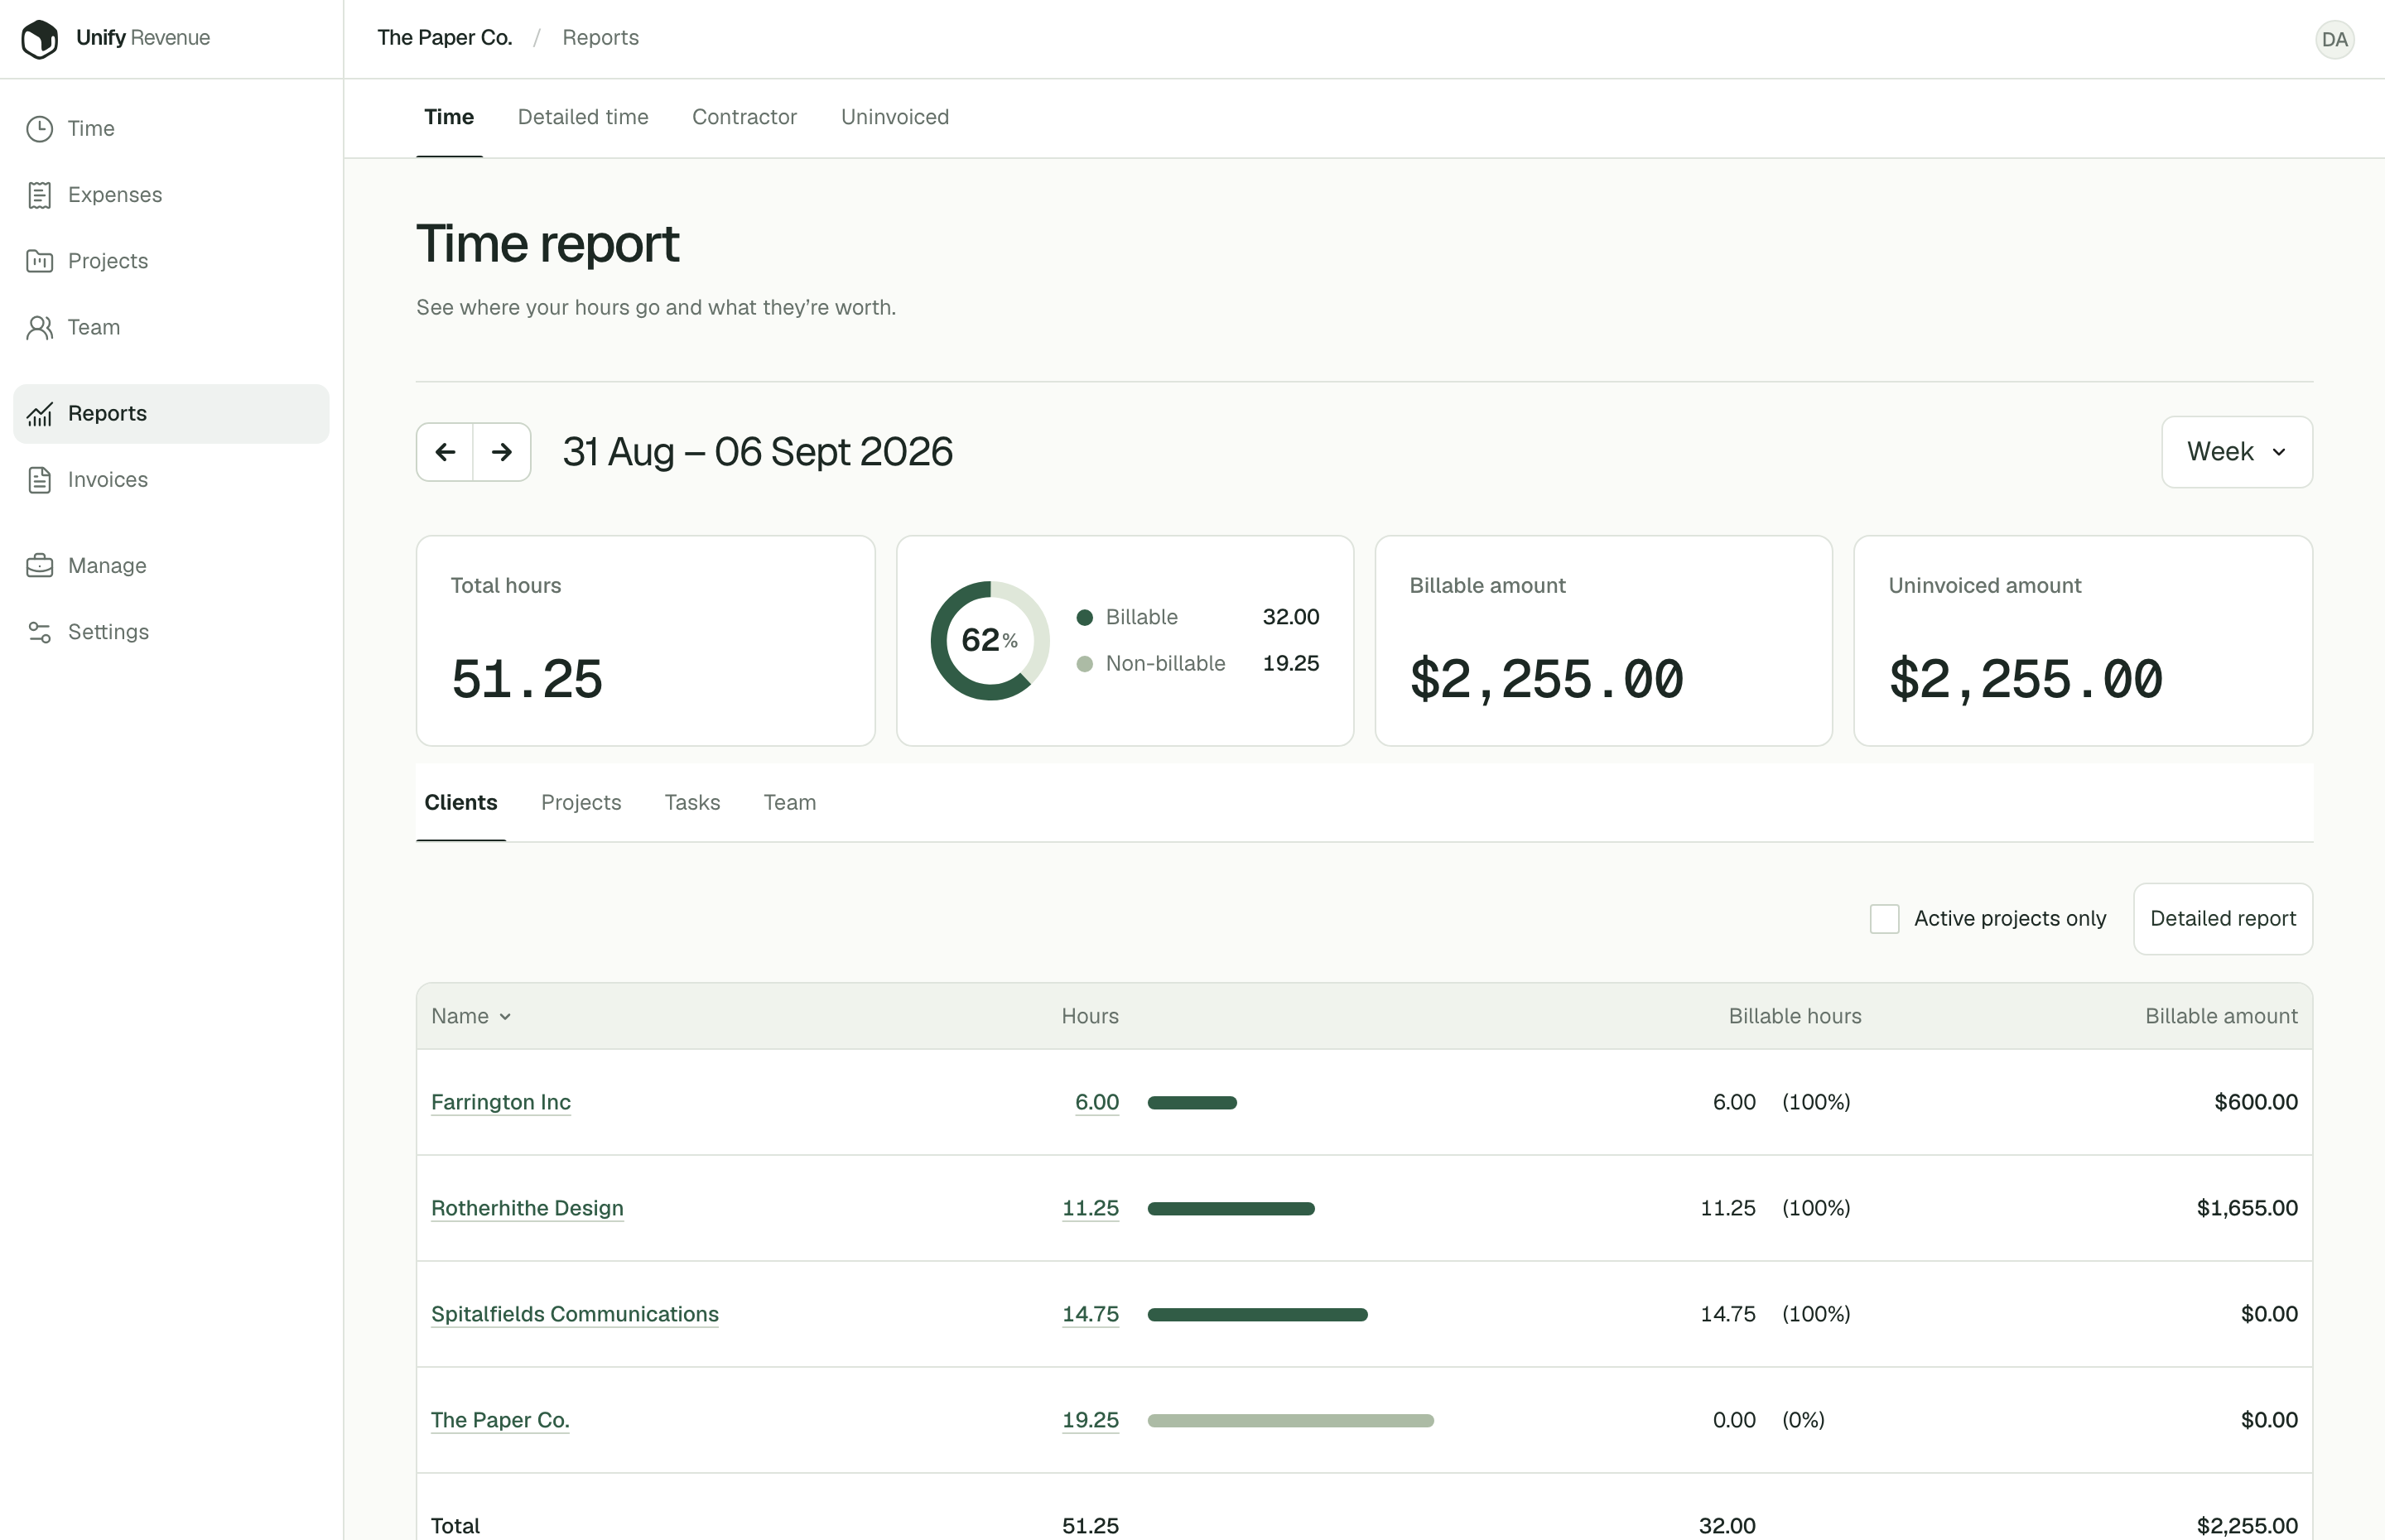Enable the Active projects only checkbox

1884,918
